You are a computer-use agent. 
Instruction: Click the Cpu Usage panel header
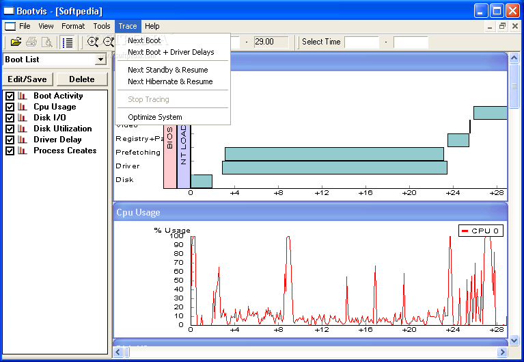pos(310,212)
